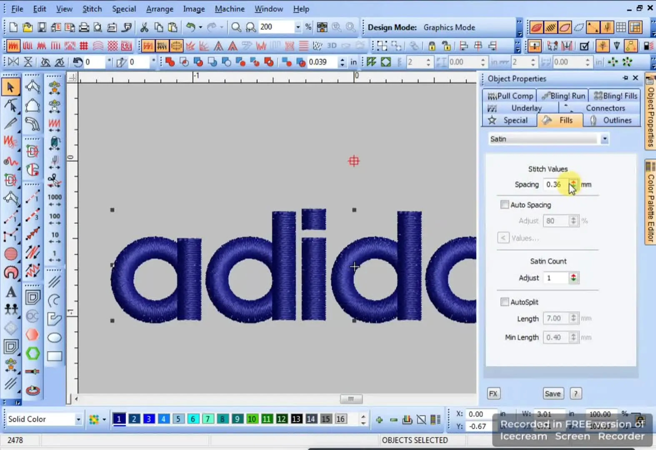Click the Copy icon
Image resolution: width=656 pixels, height=450 pixels.
[x=158, y=27]
